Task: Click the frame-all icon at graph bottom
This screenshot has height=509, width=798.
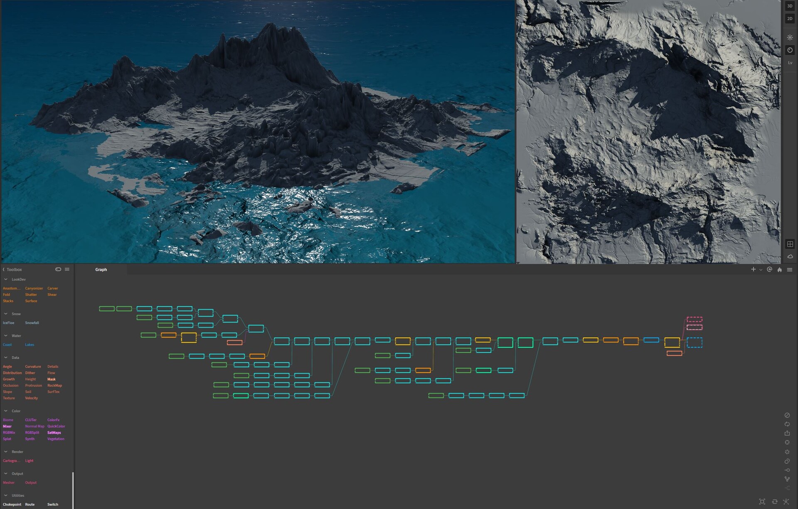Action: coord(762,502)
